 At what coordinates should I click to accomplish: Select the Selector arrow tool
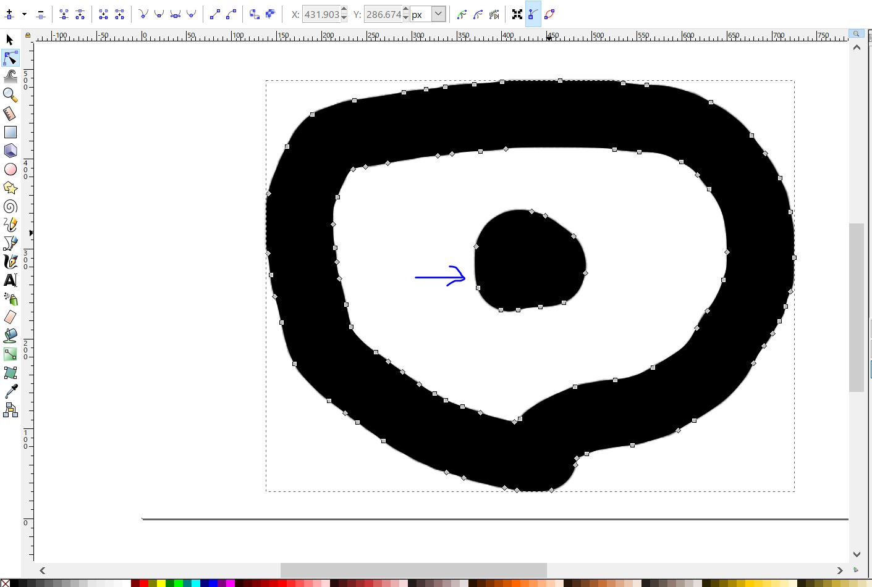[10, 40]
